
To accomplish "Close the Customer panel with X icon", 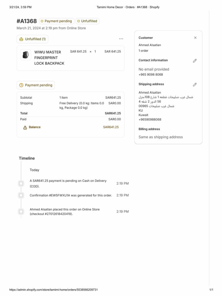I will click(x=195, y=38).
